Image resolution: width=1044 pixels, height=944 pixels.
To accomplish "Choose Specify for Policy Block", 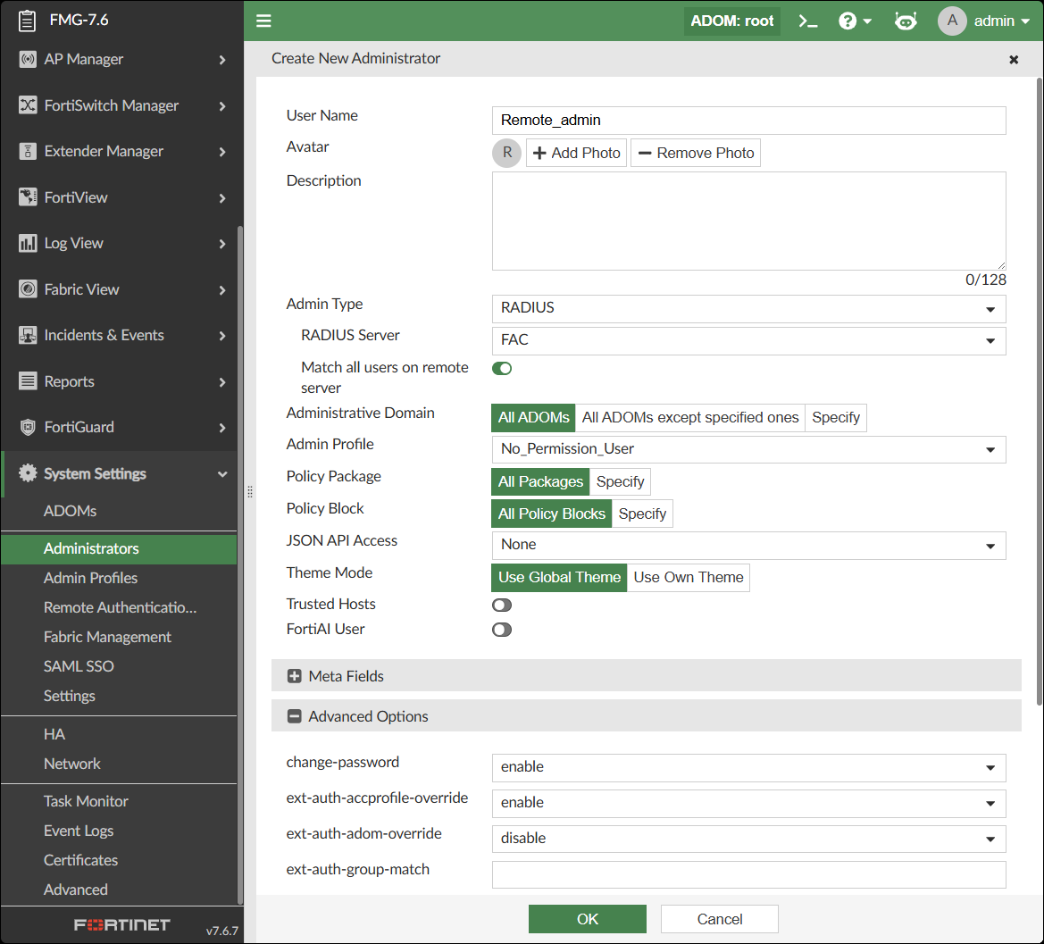I will coord(642,514).
